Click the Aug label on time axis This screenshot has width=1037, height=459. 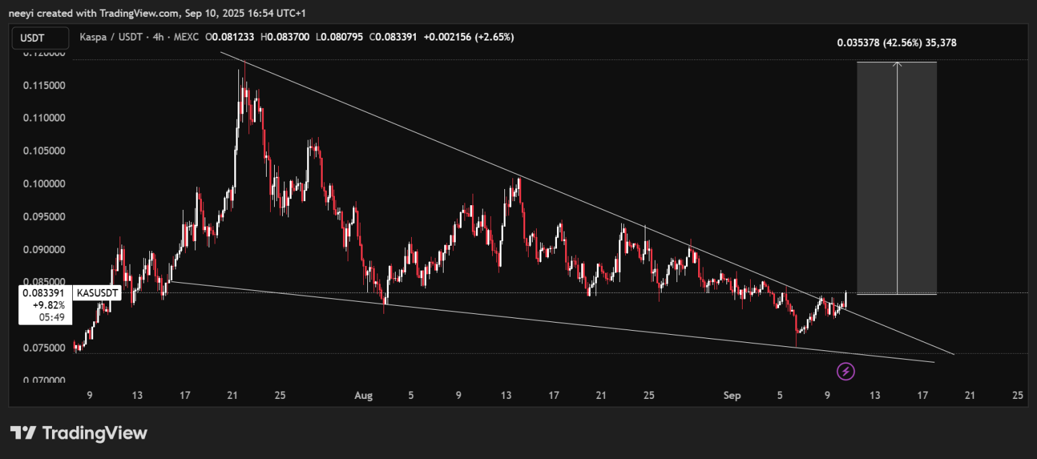364,396
